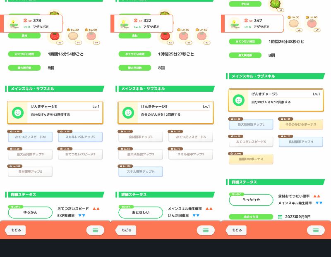The image size is (331, 257).
Task: Select the 睡眠EXPボーナス sub skill
Action: [251, 159]
